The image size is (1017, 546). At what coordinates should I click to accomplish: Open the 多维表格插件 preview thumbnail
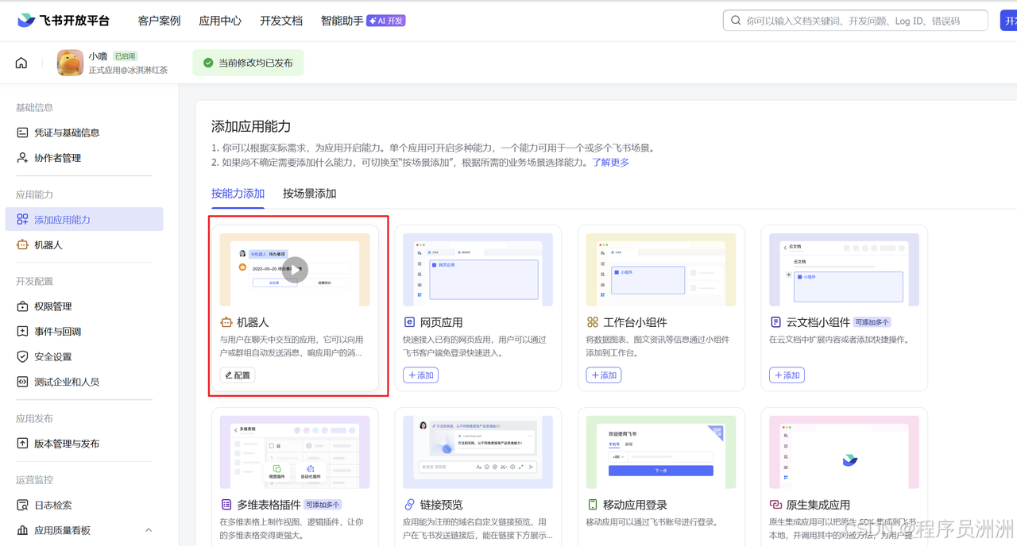[x=295, y=452]
